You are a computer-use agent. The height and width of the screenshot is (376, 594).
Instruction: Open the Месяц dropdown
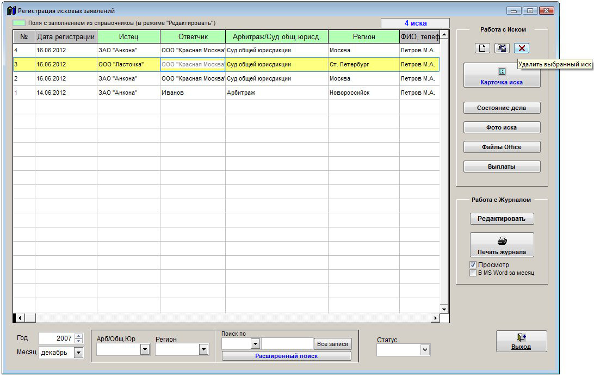[x=78, y=353]
